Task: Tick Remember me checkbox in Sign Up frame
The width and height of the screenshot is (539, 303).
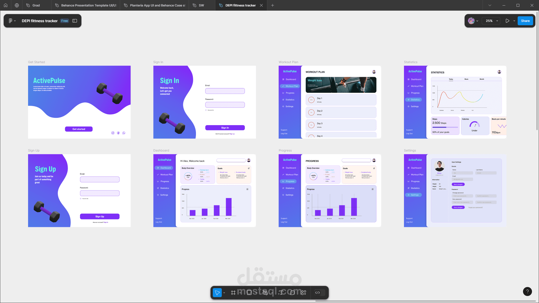Action: pos(81,199)
